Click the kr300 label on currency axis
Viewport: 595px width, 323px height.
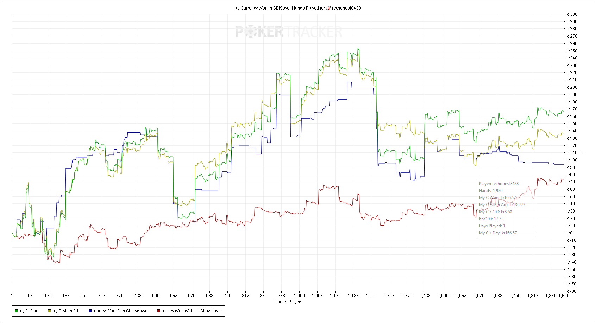[572, 14]
